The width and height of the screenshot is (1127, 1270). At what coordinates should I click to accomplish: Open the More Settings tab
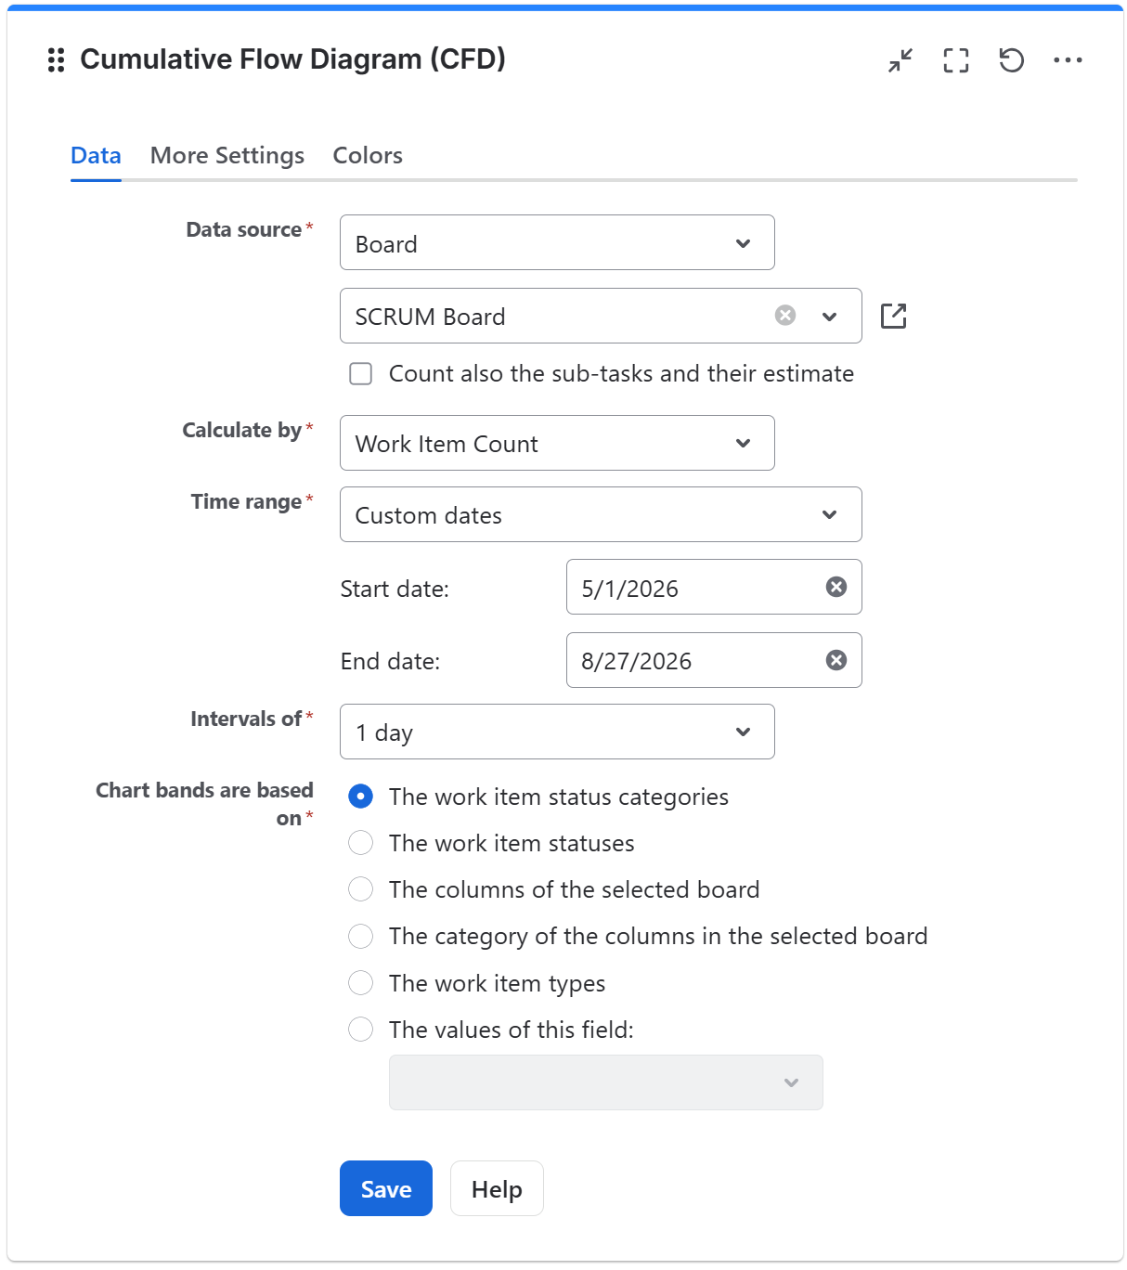tap(227, 155)
